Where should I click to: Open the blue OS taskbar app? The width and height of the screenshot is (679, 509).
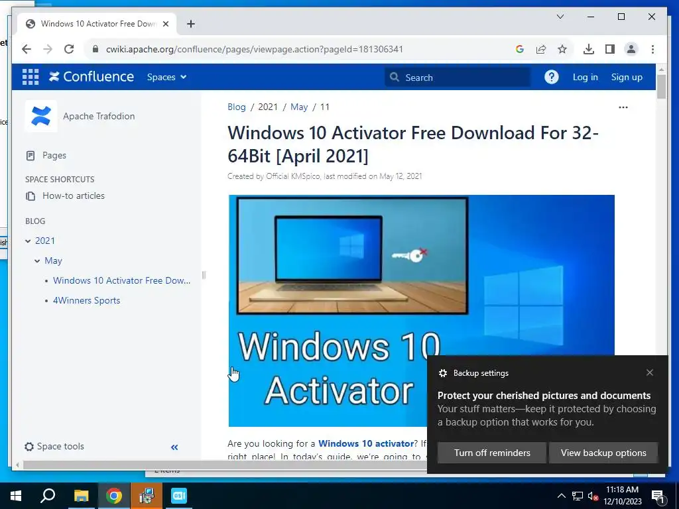tap(179, 496)
